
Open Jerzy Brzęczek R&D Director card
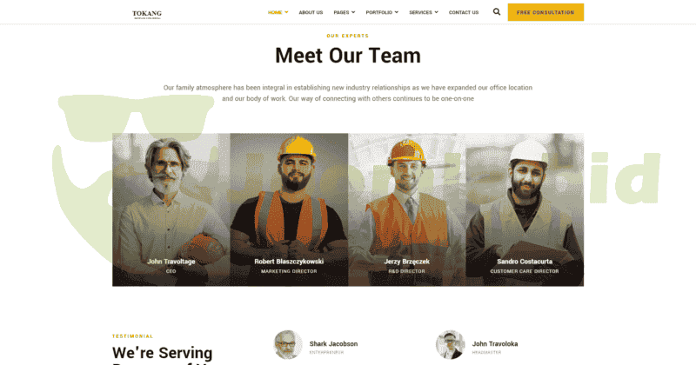coord(407,209)
